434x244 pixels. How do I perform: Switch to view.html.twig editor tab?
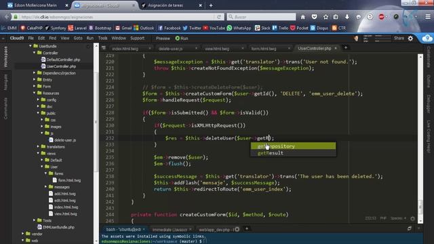217,48
